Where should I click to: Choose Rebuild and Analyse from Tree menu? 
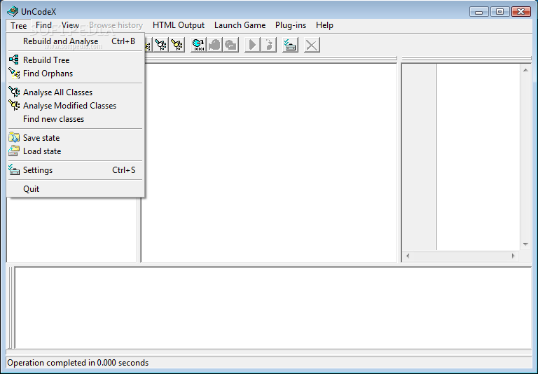[x=76, y=41]
